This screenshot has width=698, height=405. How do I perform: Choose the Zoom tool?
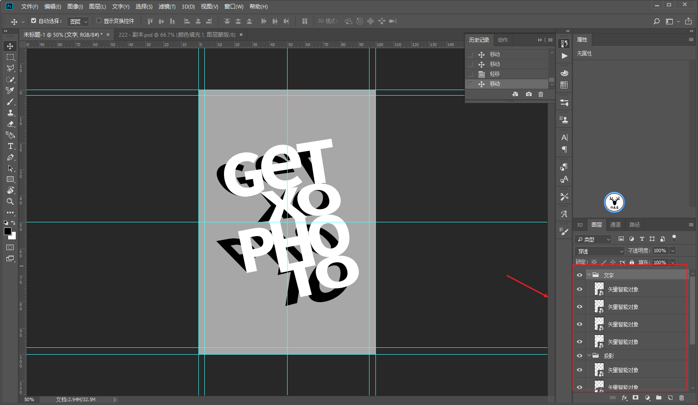tap(10, 201)
